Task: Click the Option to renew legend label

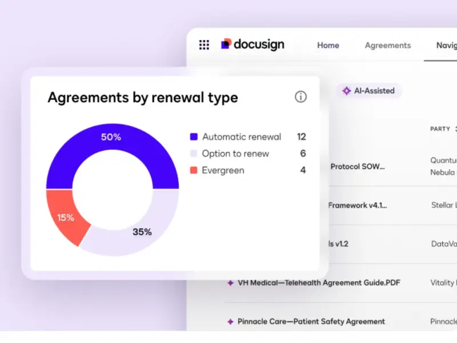Action: tap(235, 154)
